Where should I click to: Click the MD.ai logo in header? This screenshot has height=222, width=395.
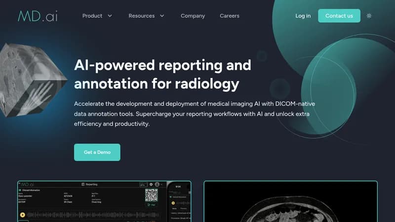point(38,16)
